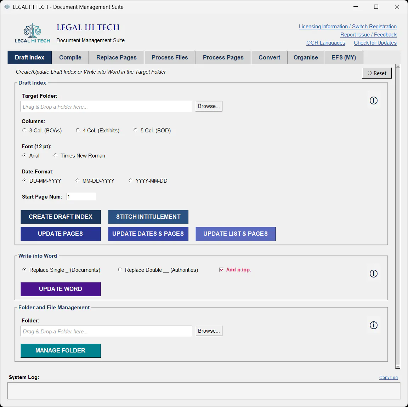Focus the Start Page Num field
This screenshot has height=407, width=408.
[x=81, y=197]
